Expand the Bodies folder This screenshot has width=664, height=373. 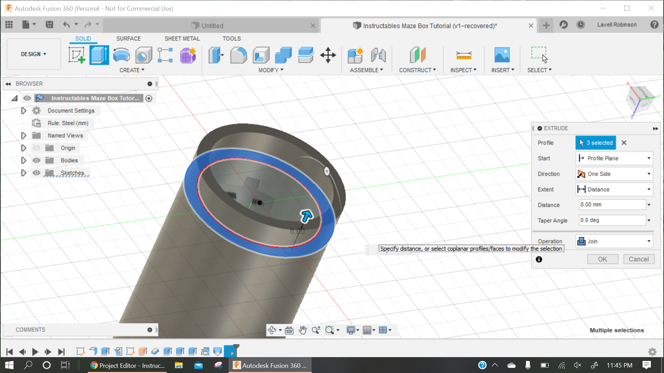(24, 160)
